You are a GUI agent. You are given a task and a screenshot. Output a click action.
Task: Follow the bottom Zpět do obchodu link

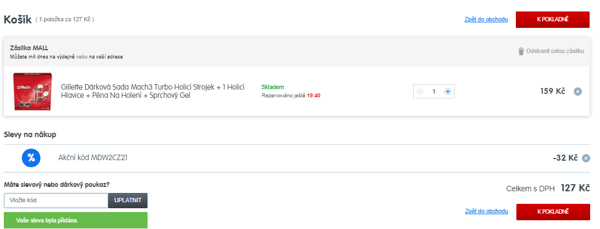pos(486,212)
